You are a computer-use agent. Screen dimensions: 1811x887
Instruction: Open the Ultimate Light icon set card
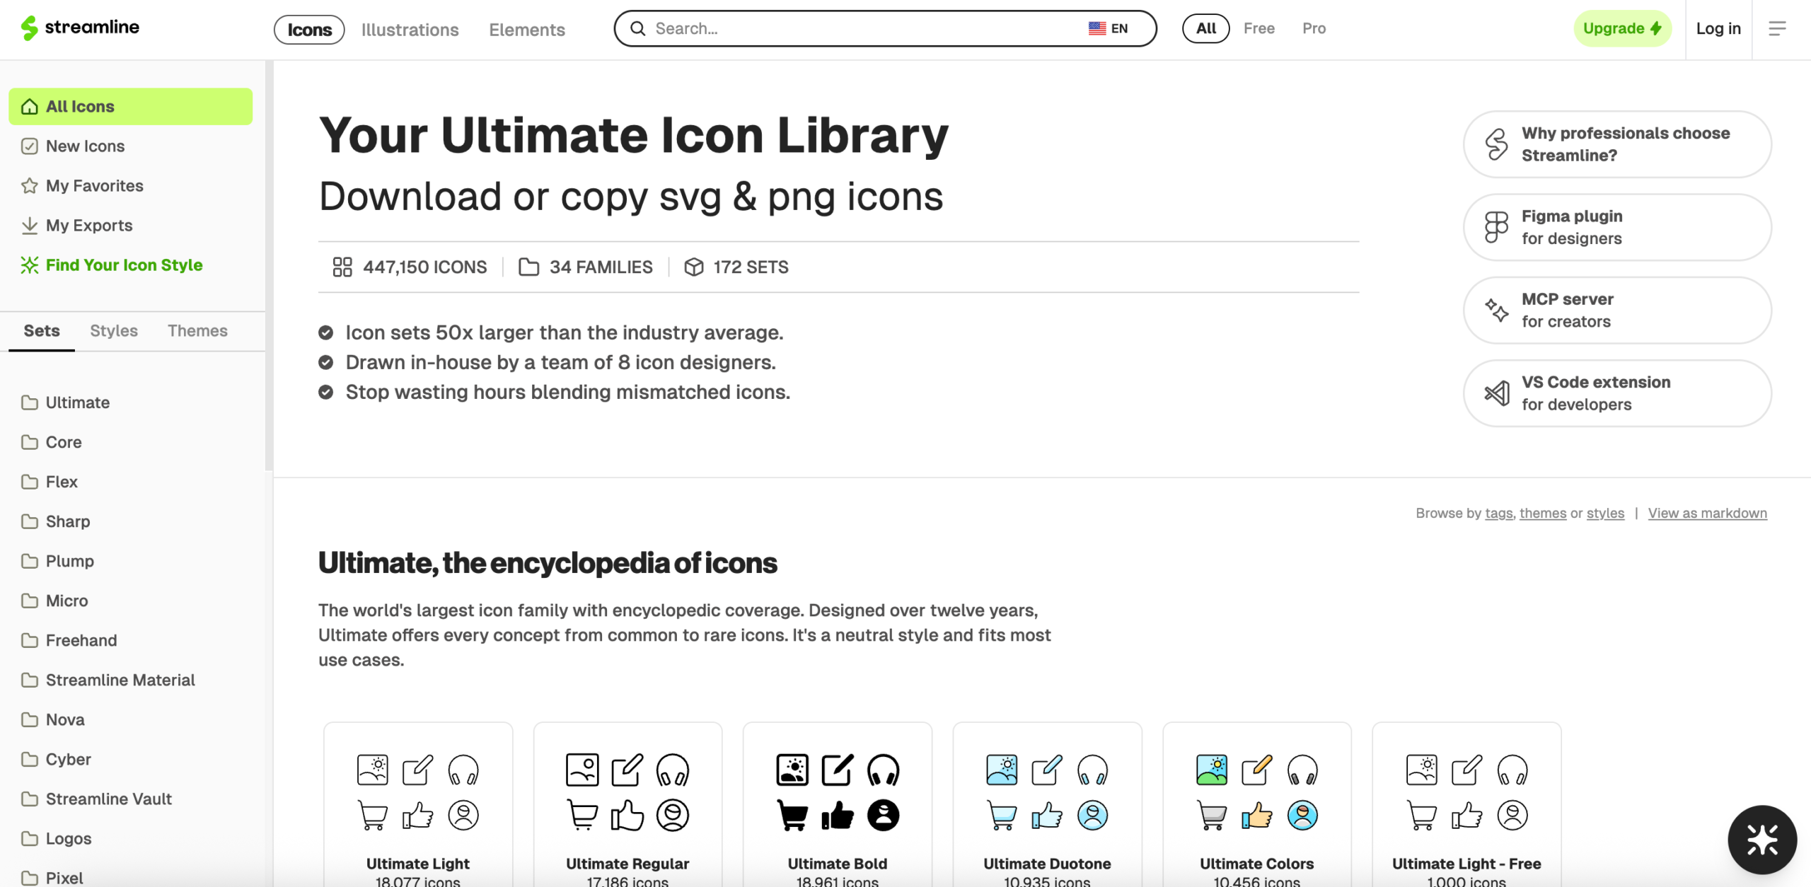coord(418,805)
